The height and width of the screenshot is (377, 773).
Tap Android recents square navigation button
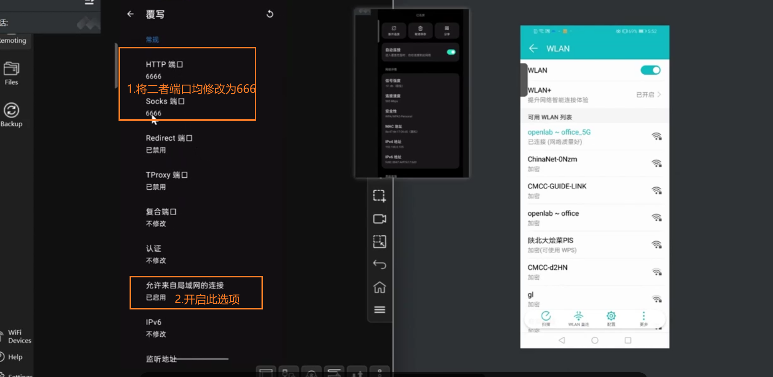point(628,340)
